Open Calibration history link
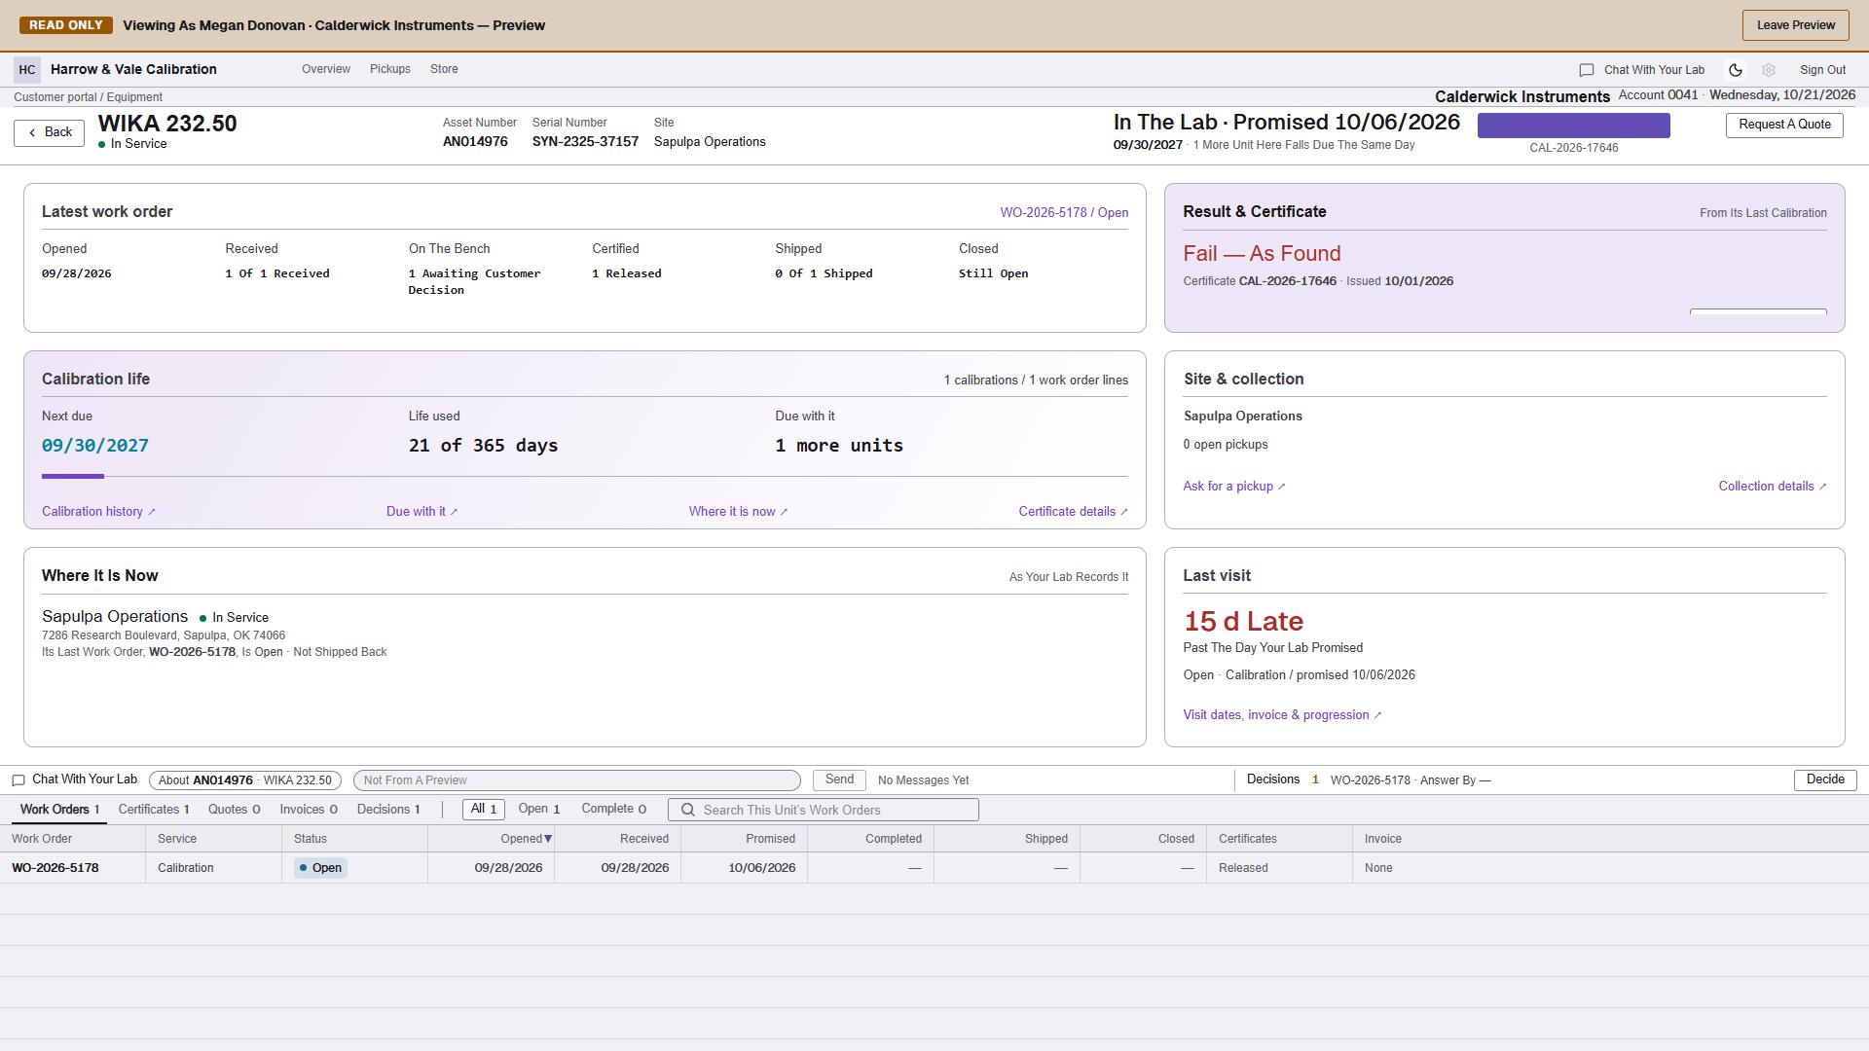The image size is (1869, 1051). [98, 512]
